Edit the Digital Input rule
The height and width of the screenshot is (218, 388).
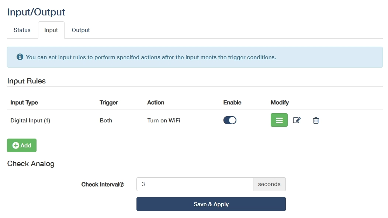[x=297, y=120]
